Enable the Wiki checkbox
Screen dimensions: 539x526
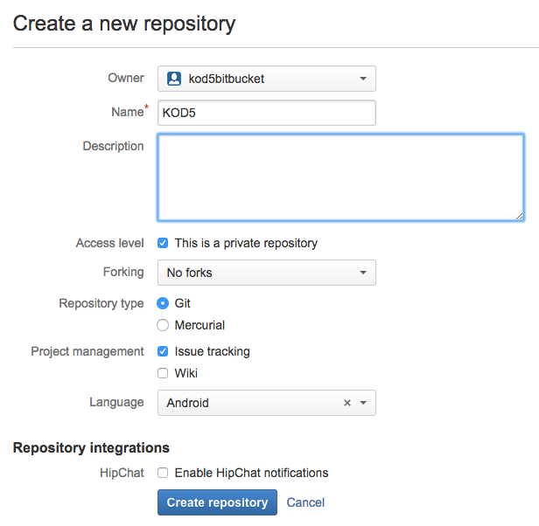(x=163, y=373)
